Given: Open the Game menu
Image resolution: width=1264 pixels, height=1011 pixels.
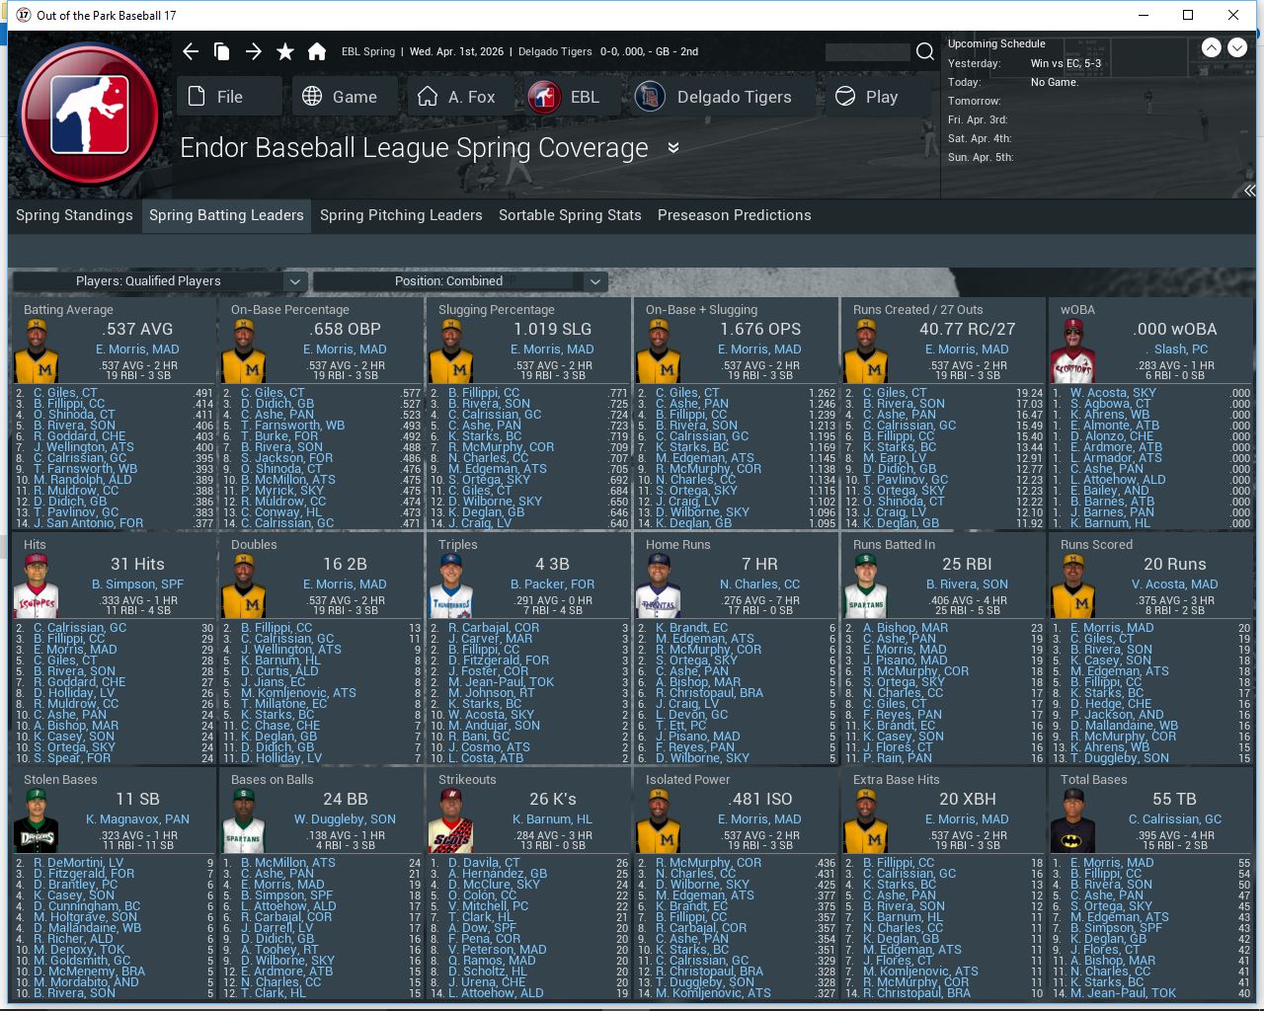Looking at the screenshot, I should [x=345, y=97].
